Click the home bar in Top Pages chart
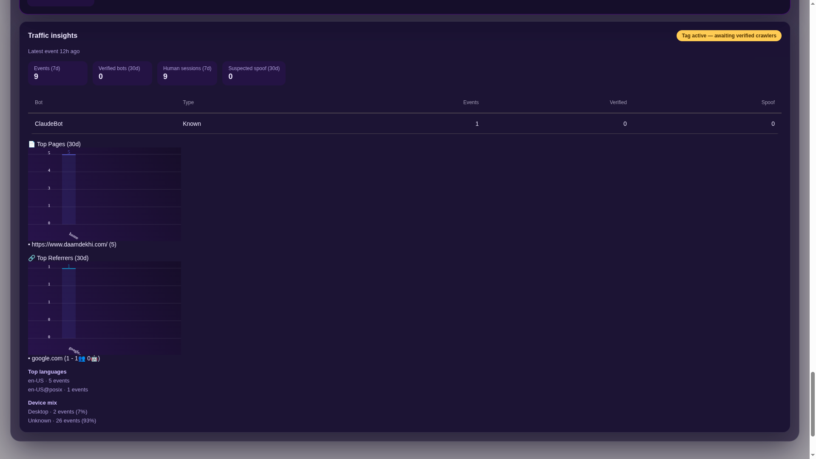 pos(69,190)
